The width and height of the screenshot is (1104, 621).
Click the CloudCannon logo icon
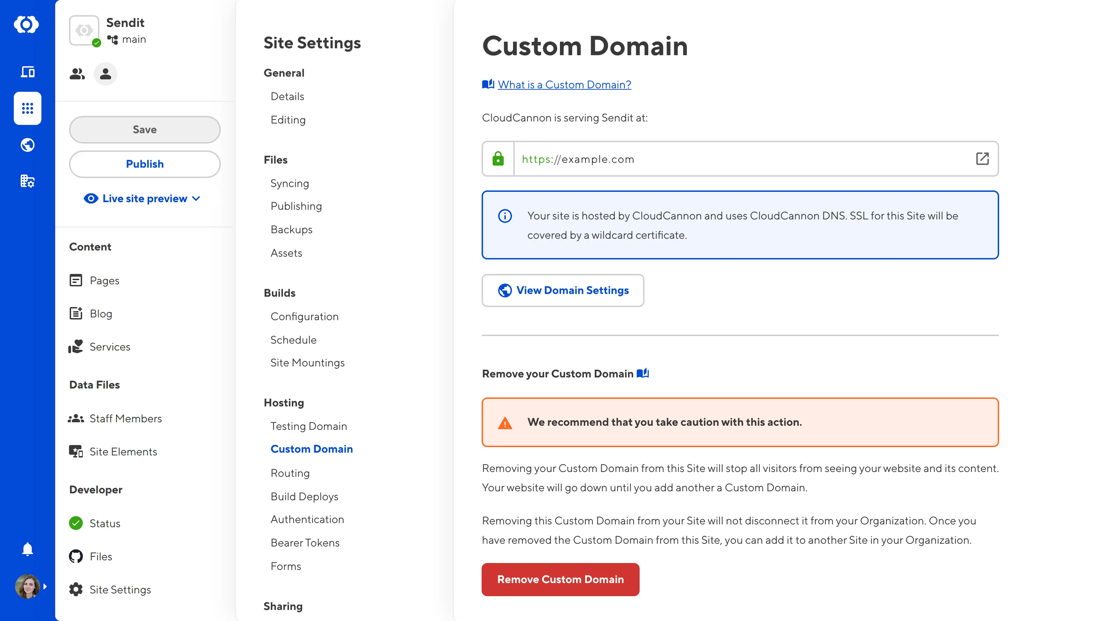27,24
